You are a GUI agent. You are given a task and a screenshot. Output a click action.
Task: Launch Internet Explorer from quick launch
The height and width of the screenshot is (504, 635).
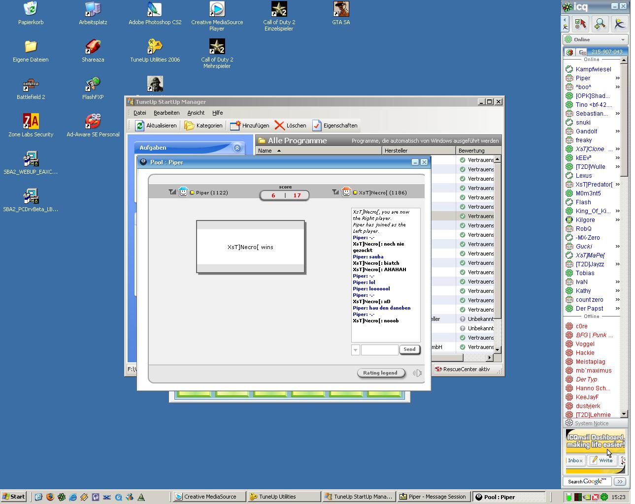(x=72, y=497)
